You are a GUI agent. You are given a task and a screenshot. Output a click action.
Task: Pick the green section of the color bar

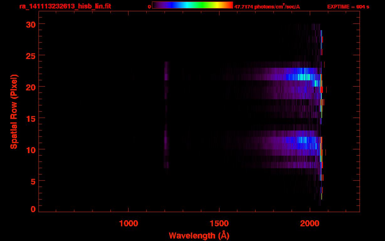[x=204, y=5]
